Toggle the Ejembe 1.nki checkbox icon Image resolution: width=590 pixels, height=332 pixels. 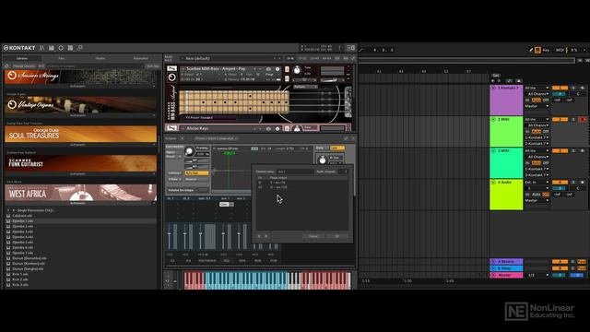pos(8,221)
